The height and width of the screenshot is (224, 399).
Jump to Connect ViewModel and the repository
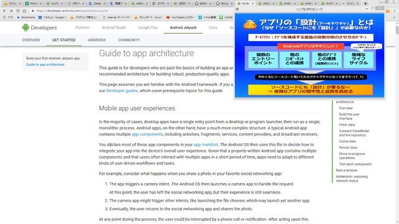point(353,133)
